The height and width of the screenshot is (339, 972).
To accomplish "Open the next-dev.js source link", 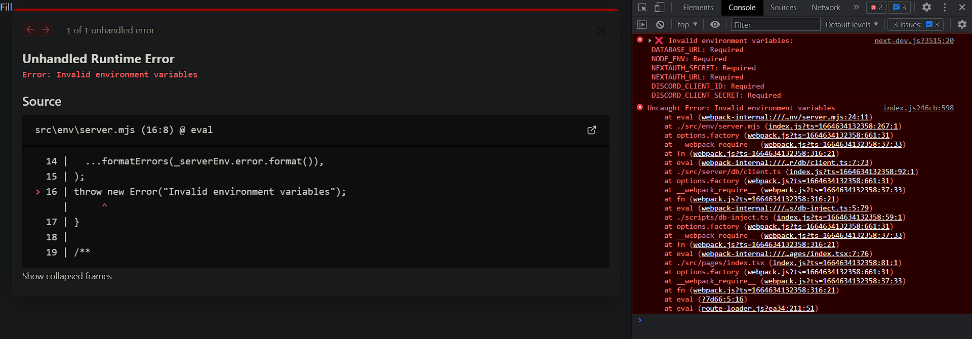I will (914, 40).
